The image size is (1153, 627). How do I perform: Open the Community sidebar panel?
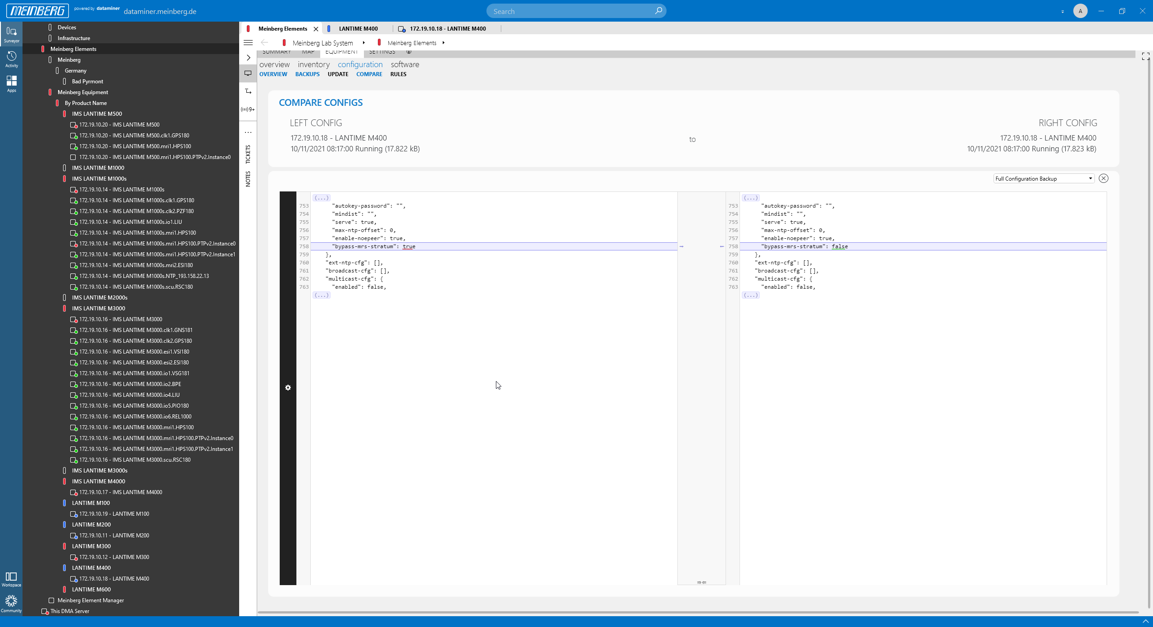coord(11,604)
